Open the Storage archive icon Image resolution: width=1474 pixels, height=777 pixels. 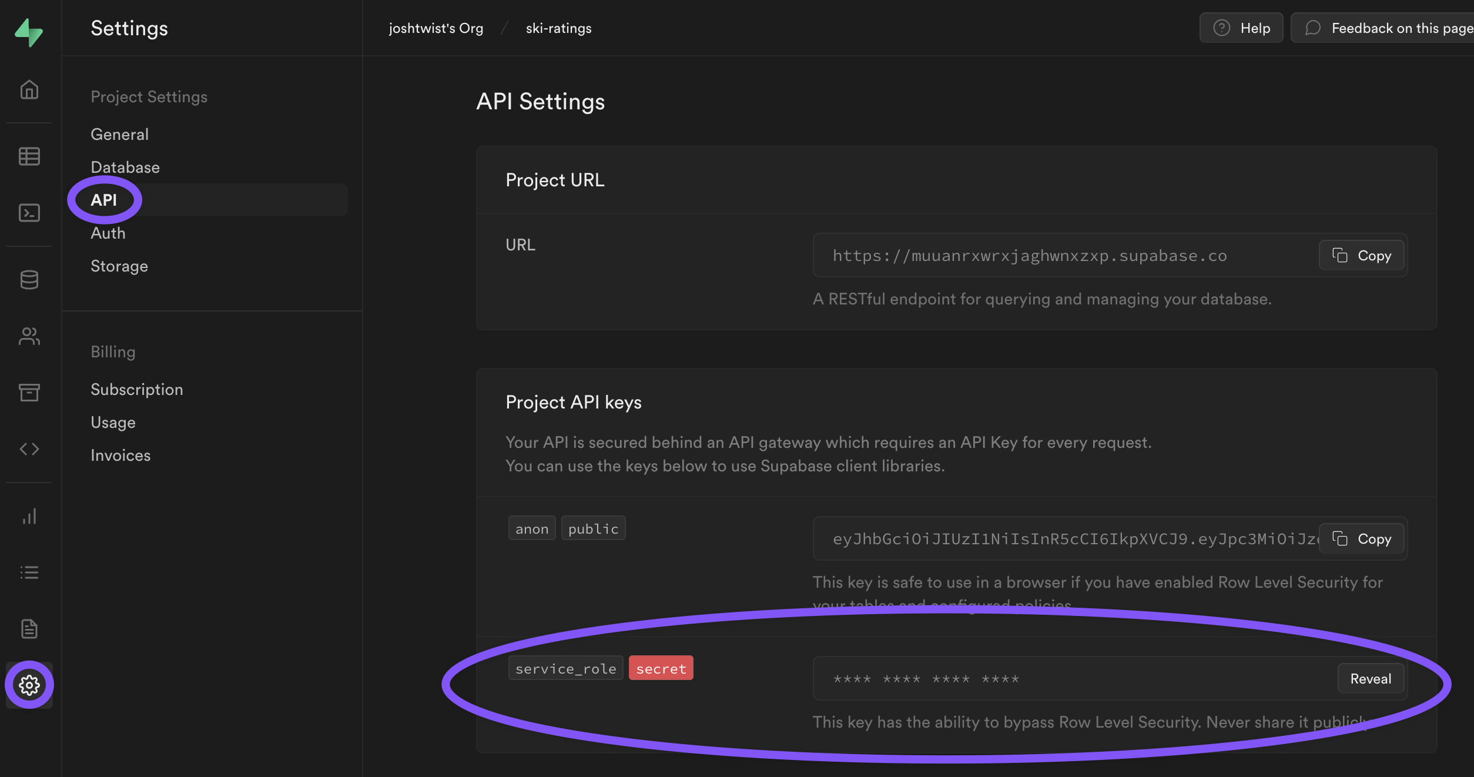coord(29,392)
